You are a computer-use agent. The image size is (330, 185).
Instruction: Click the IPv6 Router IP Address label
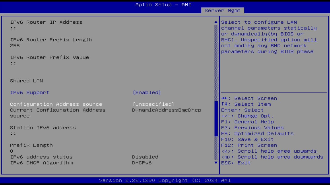coord(46,22)
